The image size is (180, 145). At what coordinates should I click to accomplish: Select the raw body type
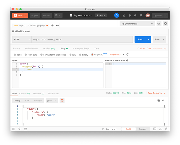pyautogui.click(x=73, y=55)
